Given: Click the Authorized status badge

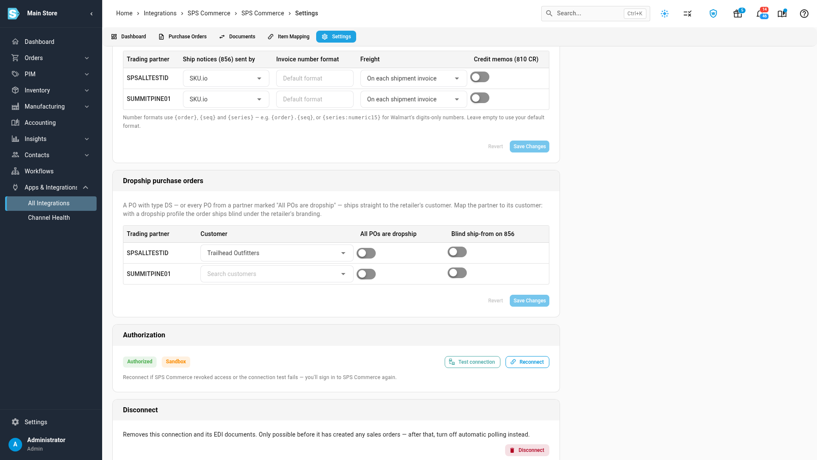Looking at the screenshot, I should [140, 362].
